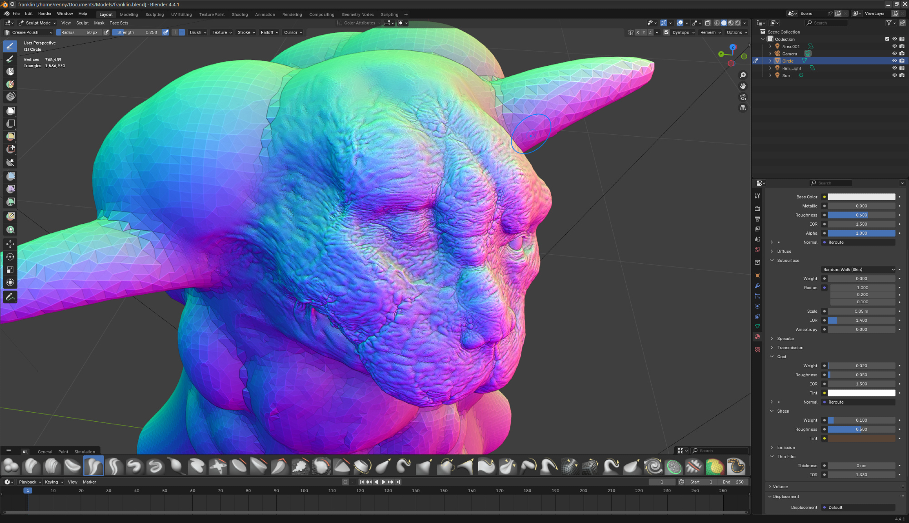
Task: Click the Base Color swatch
Action: tap(861, 197)
